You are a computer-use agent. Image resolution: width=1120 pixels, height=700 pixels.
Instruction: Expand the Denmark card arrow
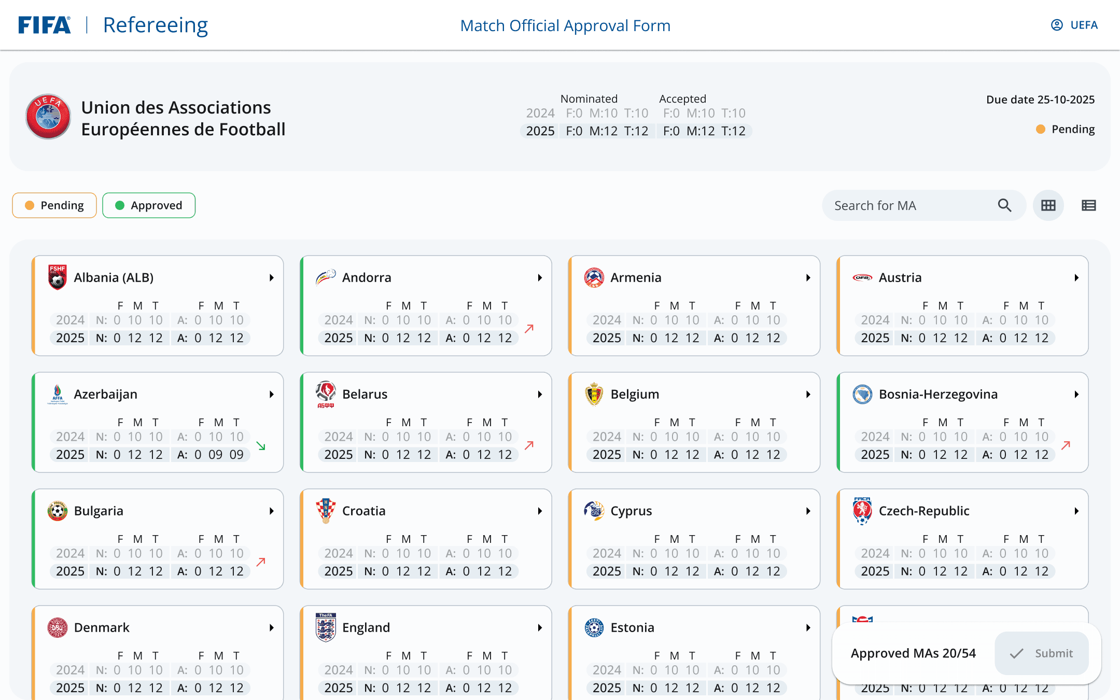[271, 628]
